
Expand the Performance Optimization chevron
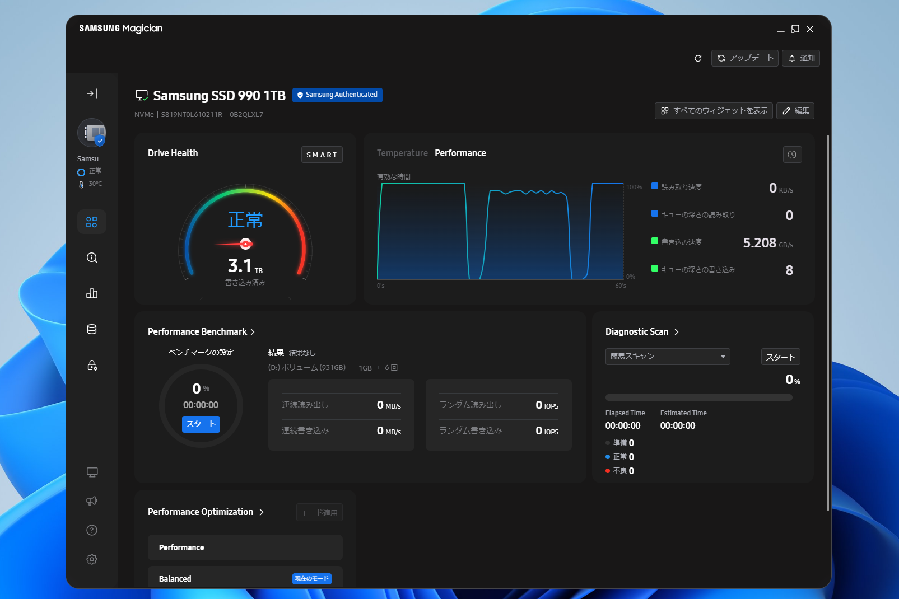click(262, 512)
